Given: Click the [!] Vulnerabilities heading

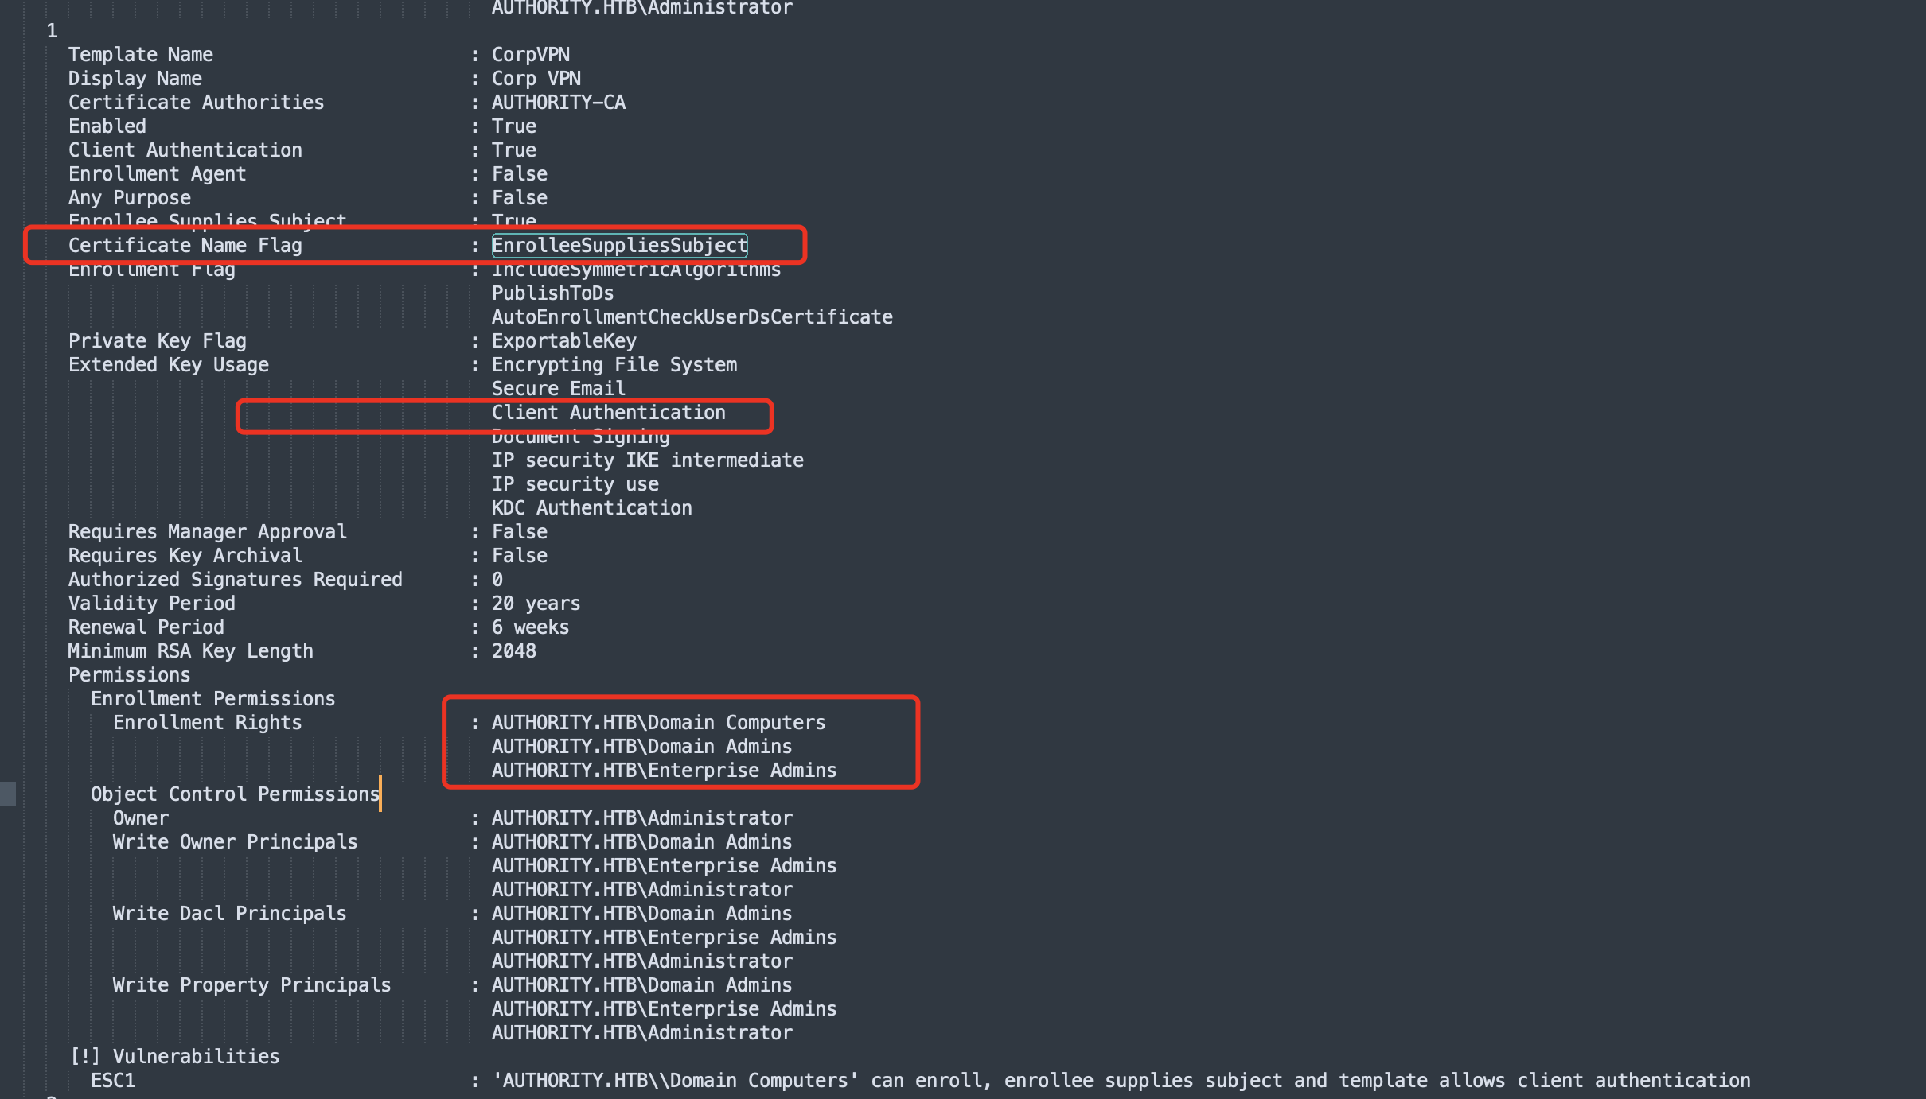Looking at the screenshot, I should coord(174,1057).
